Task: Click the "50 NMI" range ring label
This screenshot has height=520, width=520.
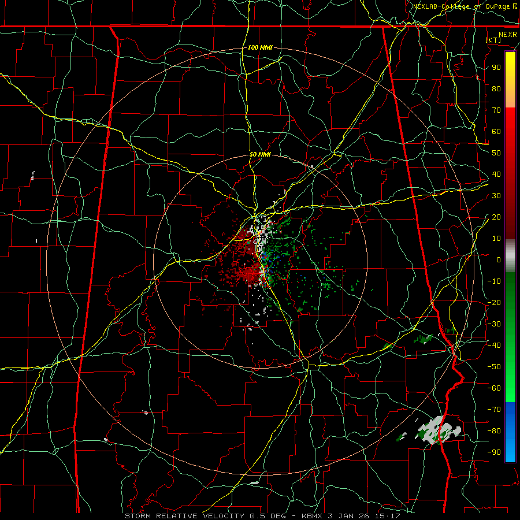Action: pyautogui.click(x=260, y=154)
